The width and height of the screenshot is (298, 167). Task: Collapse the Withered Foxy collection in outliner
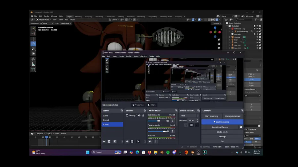(229, 29)
